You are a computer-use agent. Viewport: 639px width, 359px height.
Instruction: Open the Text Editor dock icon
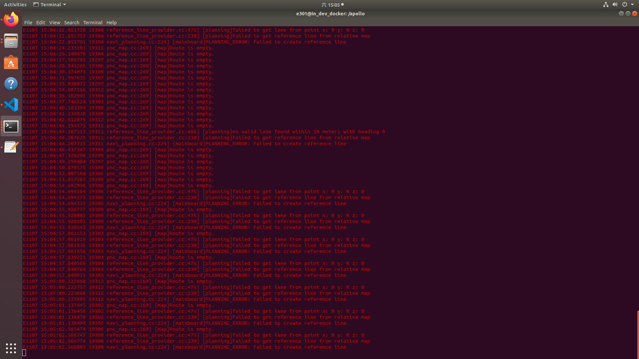pos(11,147)
